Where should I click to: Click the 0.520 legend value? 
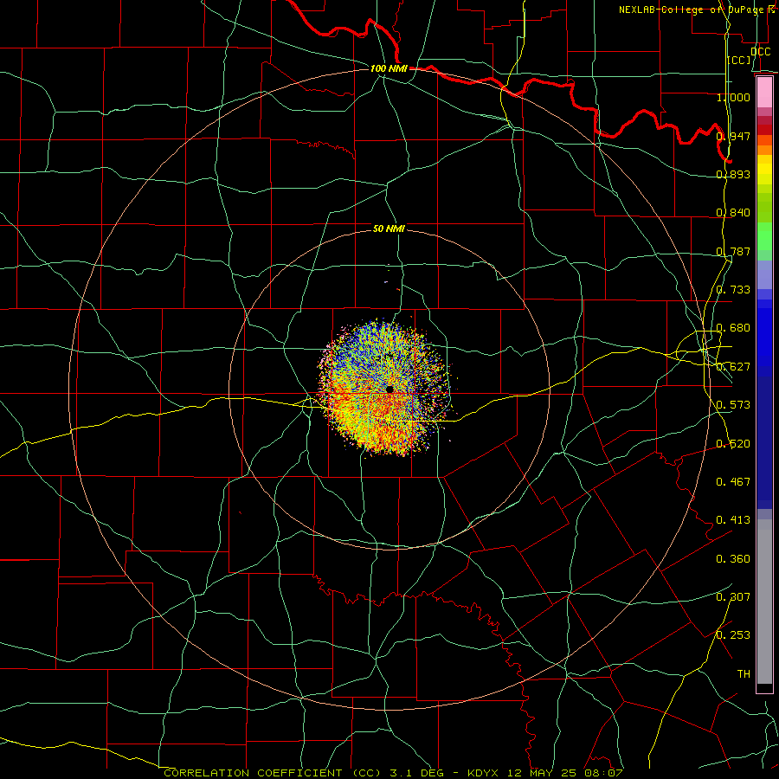click(x=733, y=444)
